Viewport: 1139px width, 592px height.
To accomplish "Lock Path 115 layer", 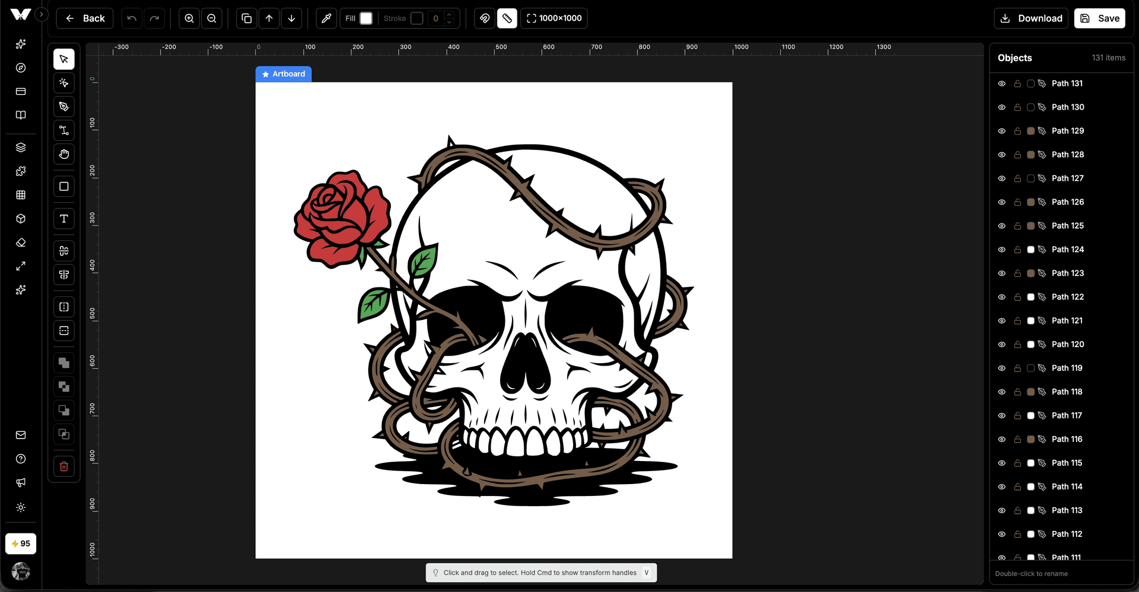I will tap(1017, 463).
